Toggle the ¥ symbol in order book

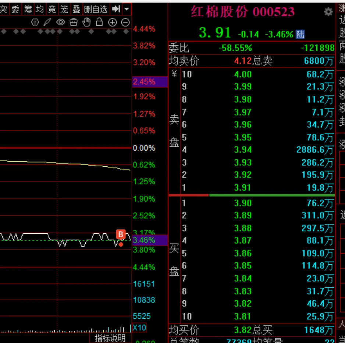click(174, 74)
